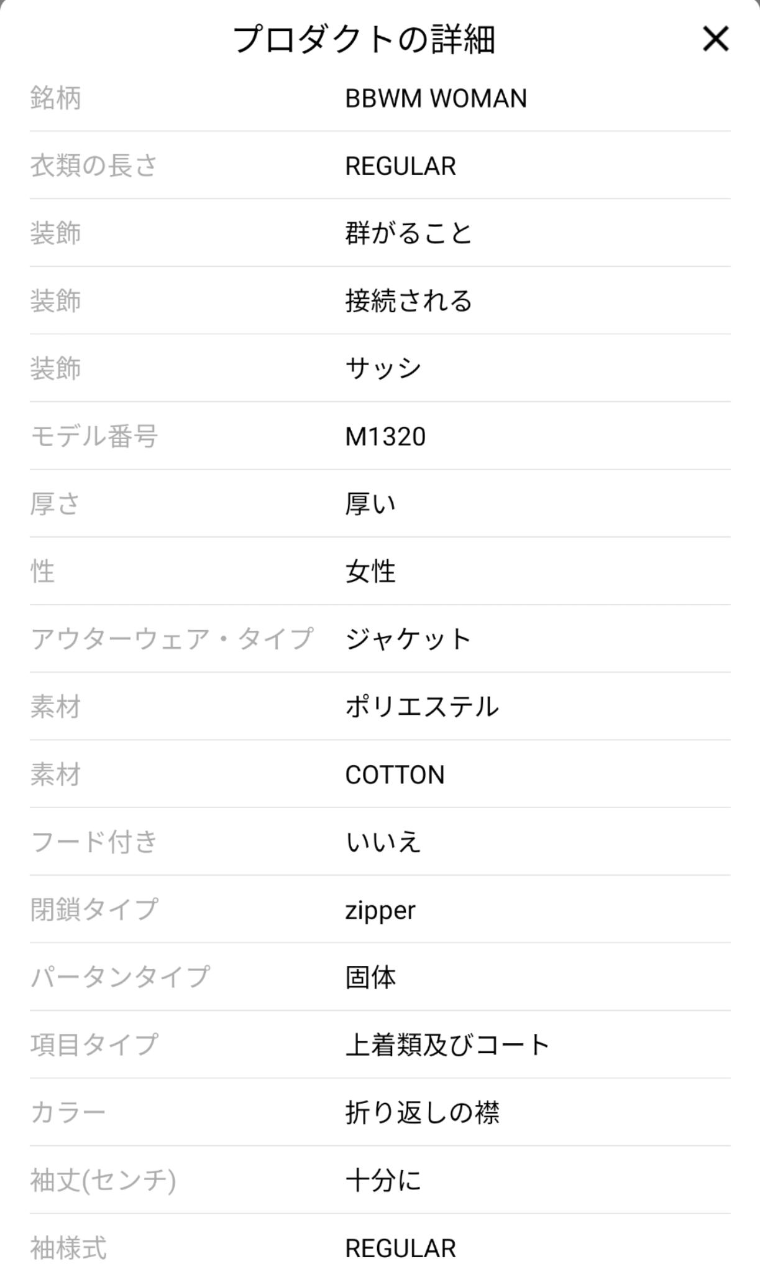Tap the zipper closure type value

[380, 910]
